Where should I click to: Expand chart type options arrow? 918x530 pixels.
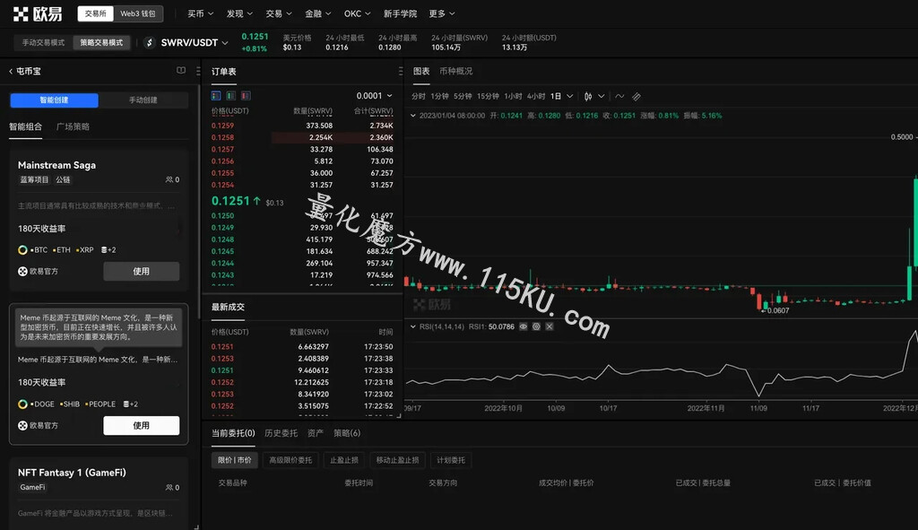(602, 96)
